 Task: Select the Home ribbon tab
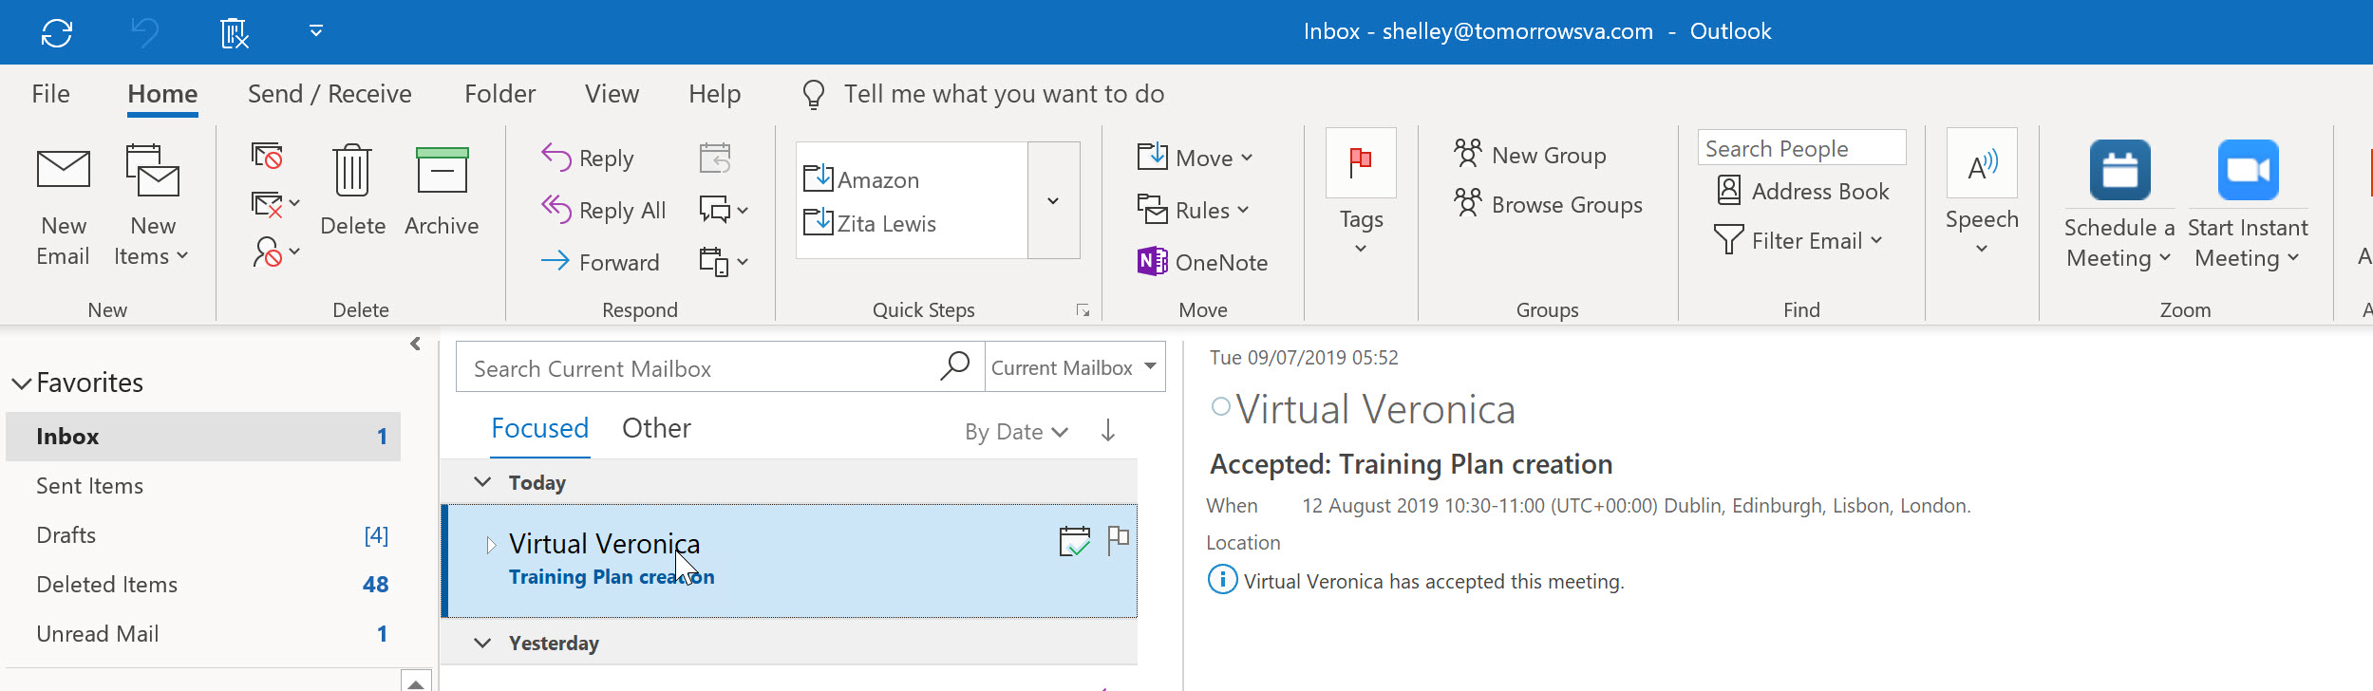162,94
